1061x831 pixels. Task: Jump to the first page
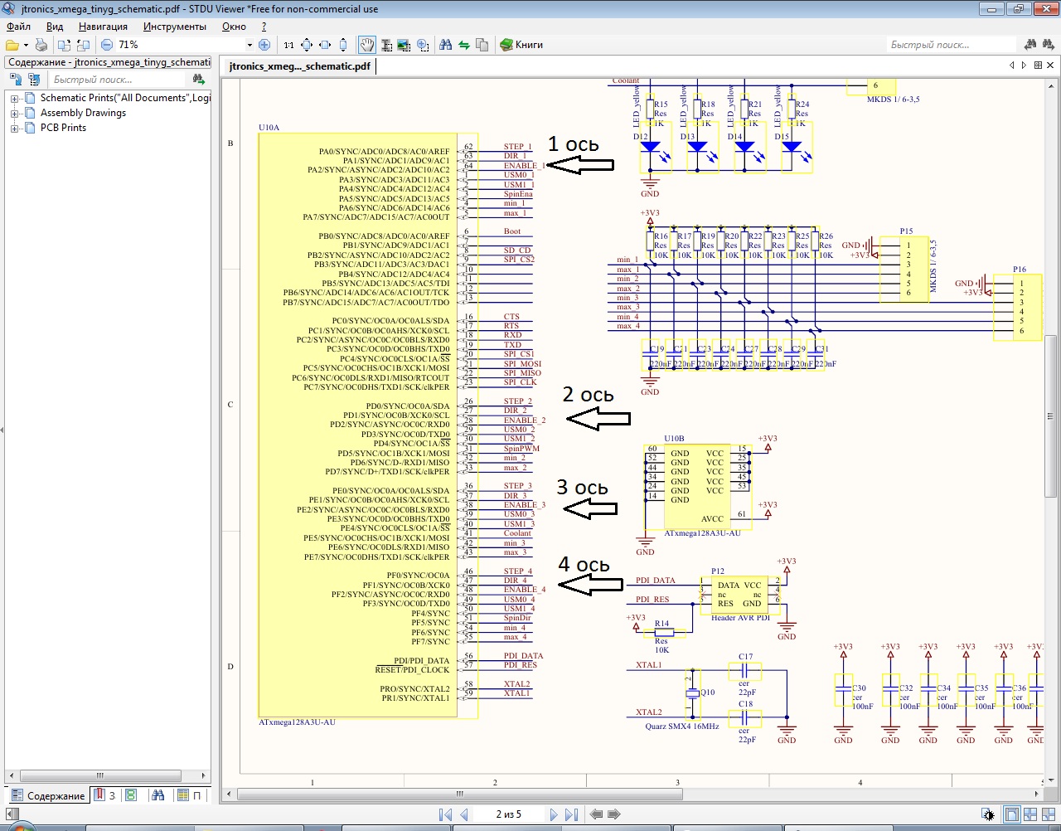tap(445, 814)
